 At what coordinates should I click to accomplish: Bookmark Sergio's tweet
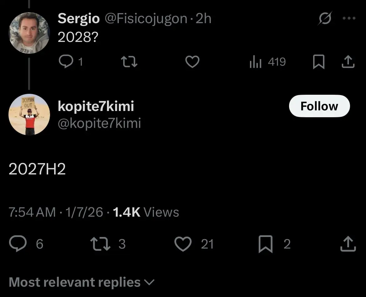point(318,62)
